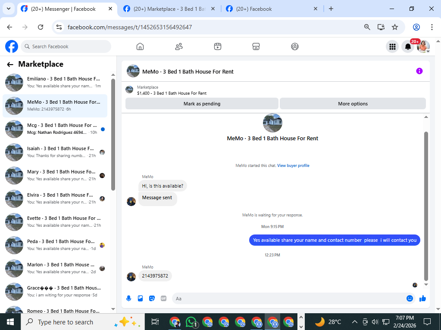Click Mark as pending button

[202, 104]
